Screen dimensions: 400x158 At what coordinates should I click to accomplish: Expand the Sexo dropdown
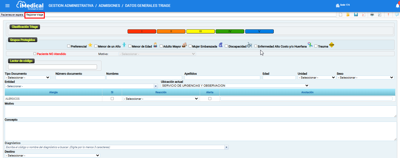[x=365, y=78]
